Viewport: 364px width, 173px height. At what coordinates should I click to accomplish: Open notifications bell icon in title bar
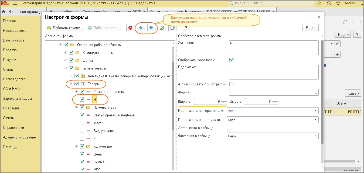pos(320,3)
